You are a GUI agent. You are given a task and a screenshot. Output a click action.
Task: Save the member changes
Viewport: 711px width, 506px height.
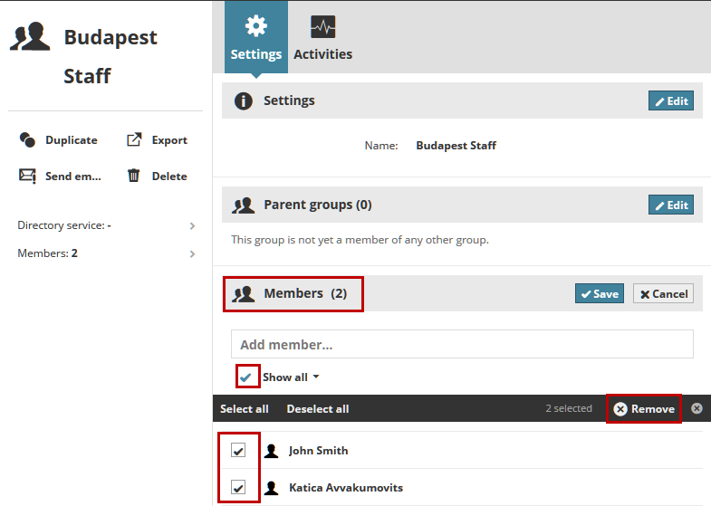pos(599,293)
